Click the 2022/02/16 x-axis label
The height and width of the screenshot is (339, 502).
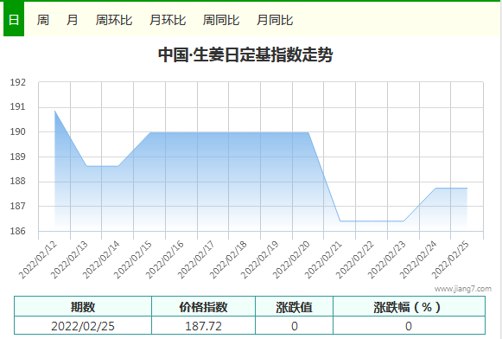pos(165,260)
